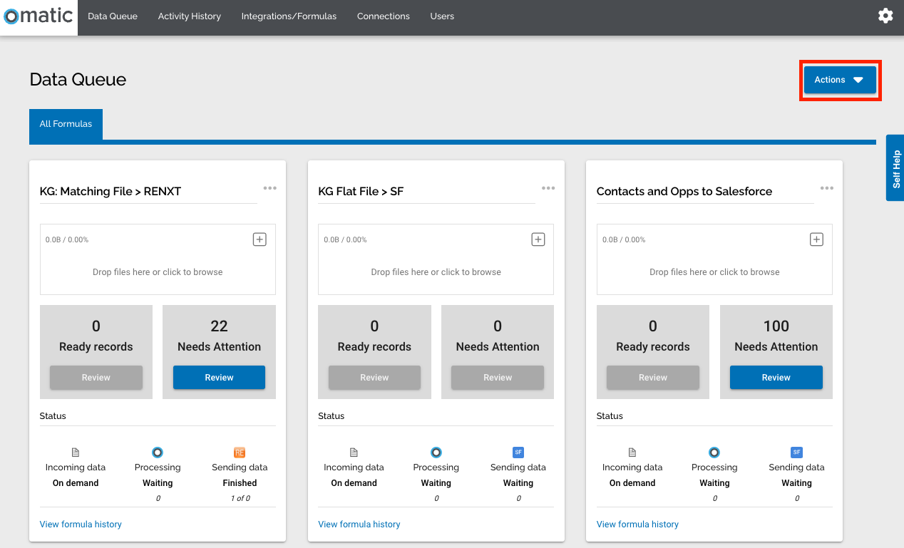Viewport: 904px width, 548px height.
Task: Click the plus upload icon on Contacts and Opps card
Action: (x=816, y=239)
